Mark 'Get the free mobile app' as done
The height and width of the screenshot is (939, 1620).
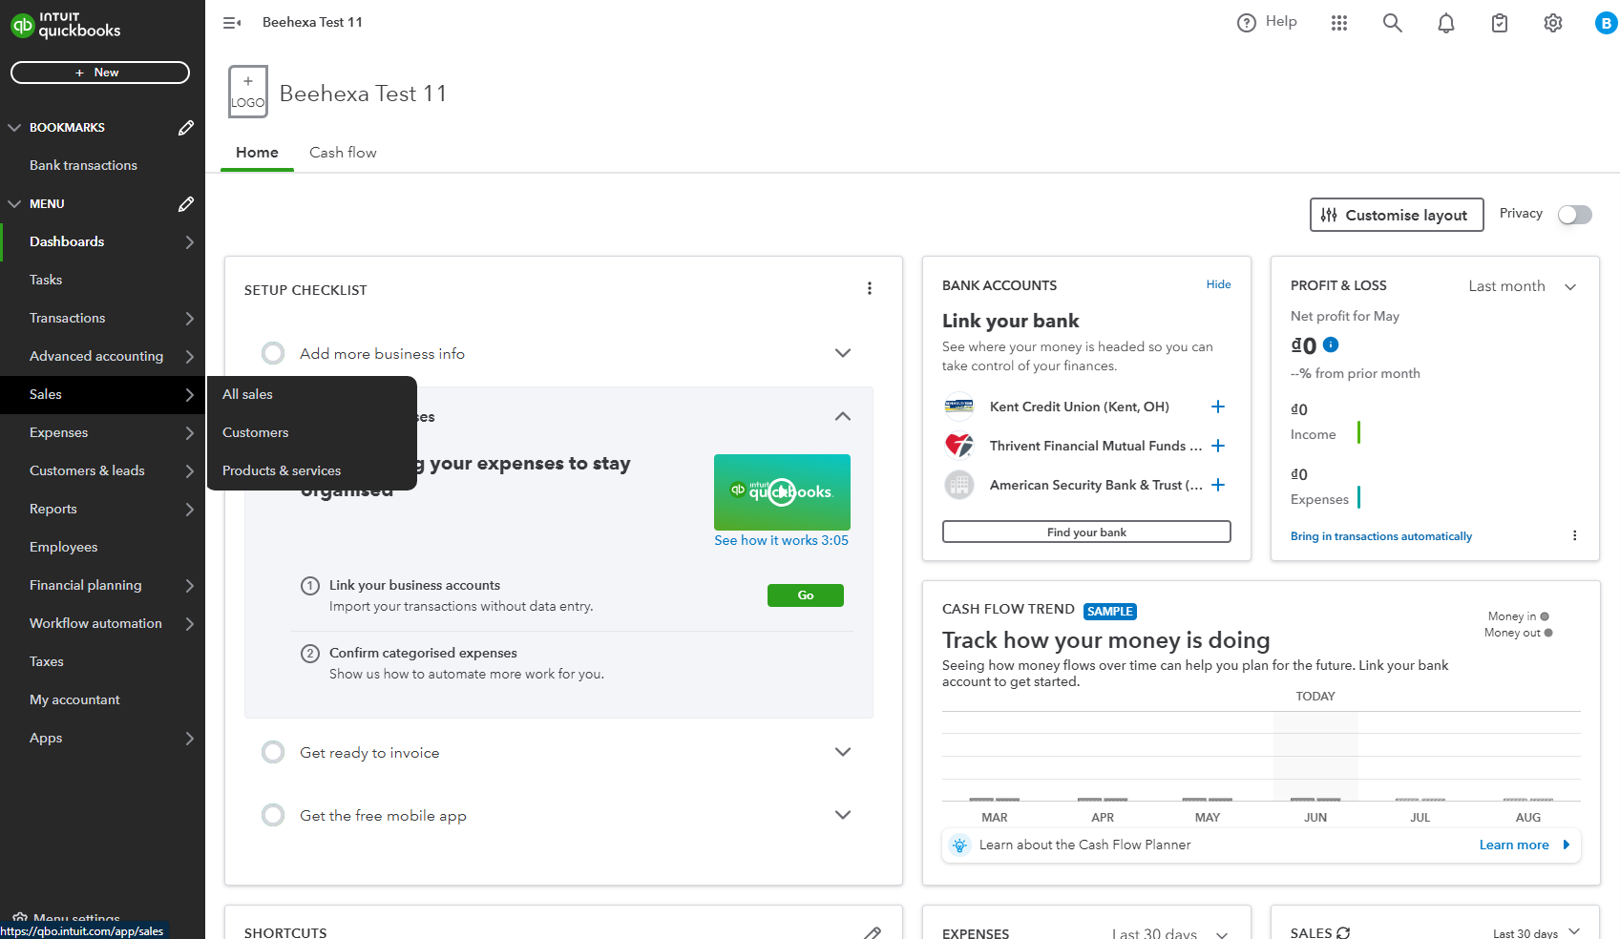(x=273, y=815)
